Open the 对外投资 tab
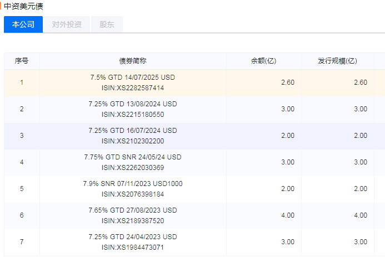The width and height of the screenshot is (385, 263). [67, 24]
